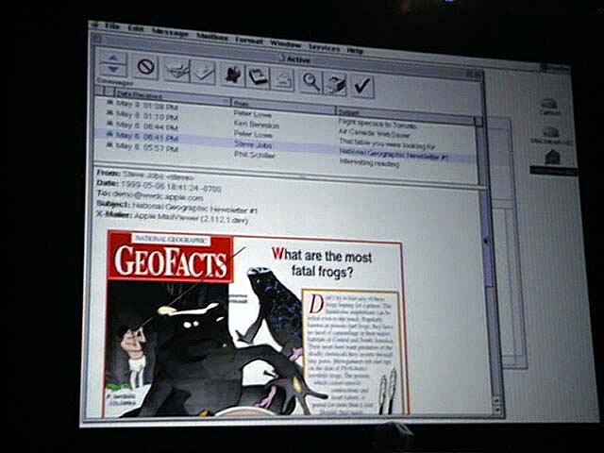The width and height of the screenshot is (604, 453).
Task: Click the Flight specials to Toronto subject
Action: [x=377, y=124]
